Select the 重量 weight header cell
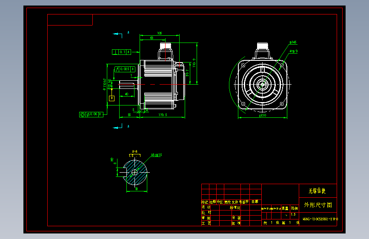Viewport: 369px width, 239px height. click(x=285, y=208)
